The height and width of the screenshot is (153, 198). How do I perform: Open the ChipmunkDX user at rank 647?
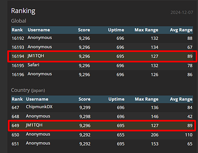click(39, 107)
